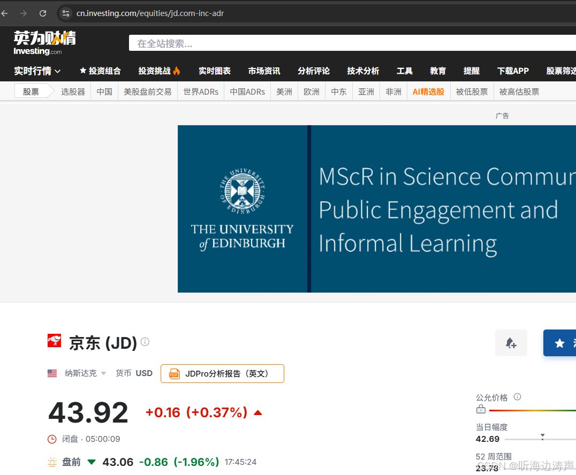Open 美洲 sub-navigation link

pos(284,92)
